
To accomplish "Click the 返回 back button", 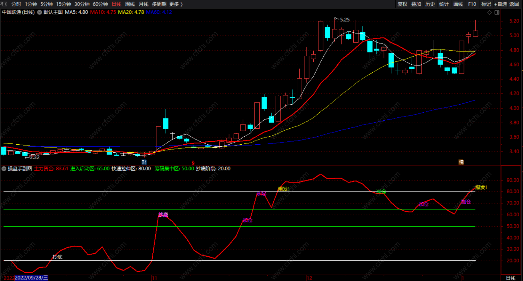I will coord(514,4).
